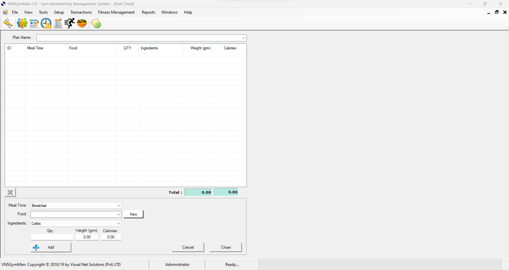Open the Reports menu

coord(148,12)
